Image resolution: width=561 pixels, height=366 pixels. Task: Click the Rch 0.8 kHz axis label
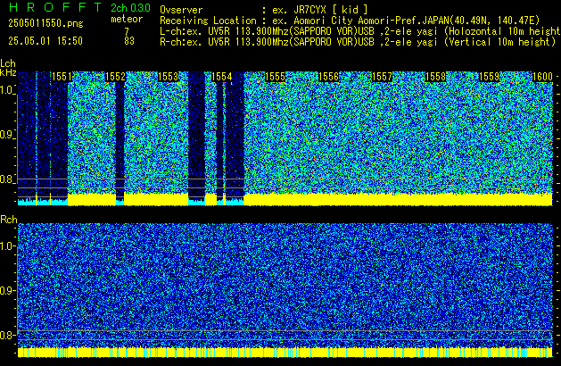[x=7, y=335]
